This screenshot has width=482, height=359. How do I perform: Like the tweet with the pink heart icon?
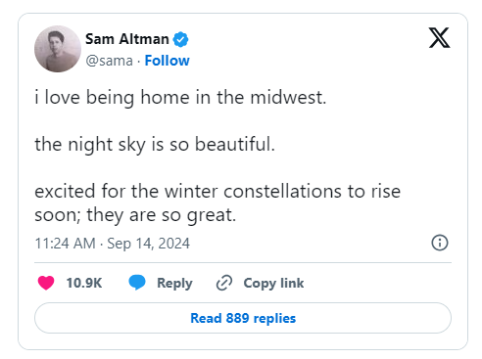tap(46, 283)
